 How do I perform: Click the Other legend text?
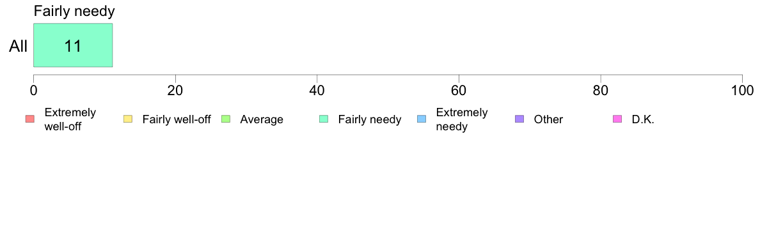coord(549,119)
